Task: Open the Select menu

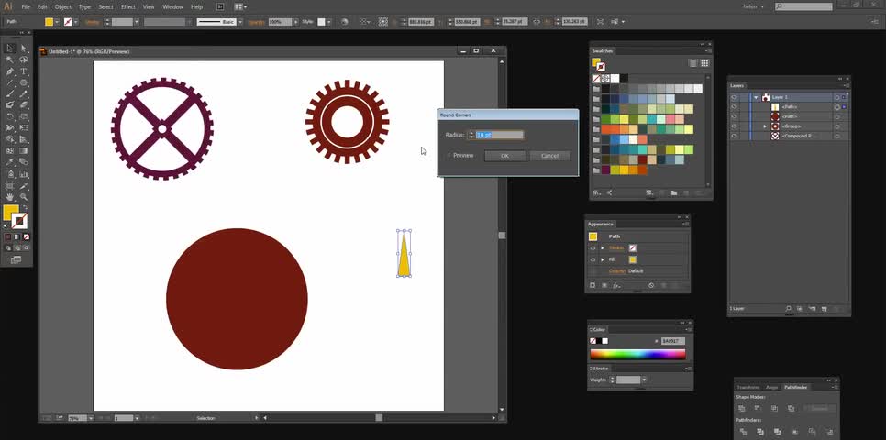Action: [105, 6]
